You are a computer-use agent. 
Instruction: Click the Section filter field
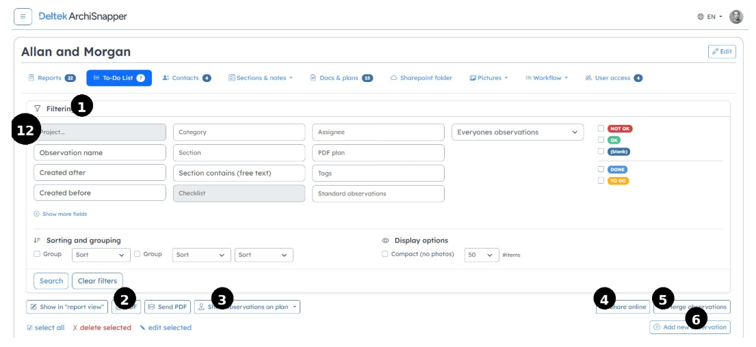[x=239, y=152]
